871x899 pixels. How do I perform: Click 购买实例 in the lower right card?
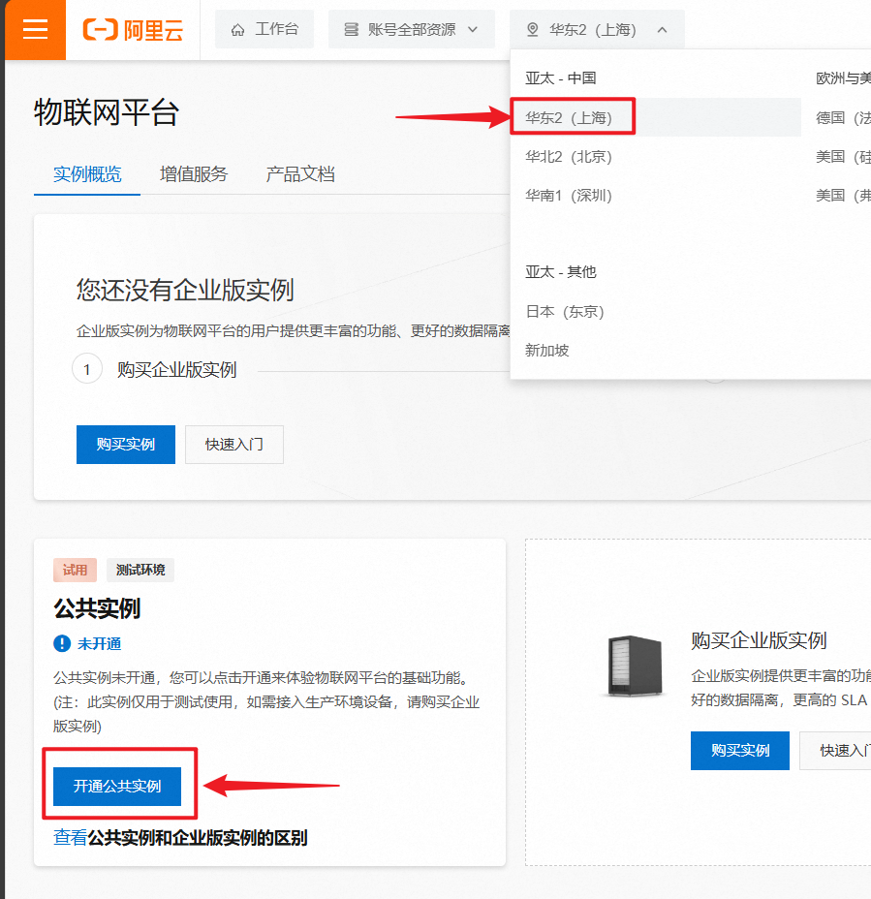[739, 751]
